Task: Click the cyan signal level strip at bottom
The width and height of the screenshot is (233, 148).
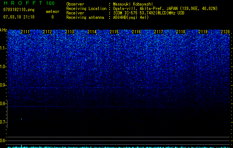Action: [119, 147]
